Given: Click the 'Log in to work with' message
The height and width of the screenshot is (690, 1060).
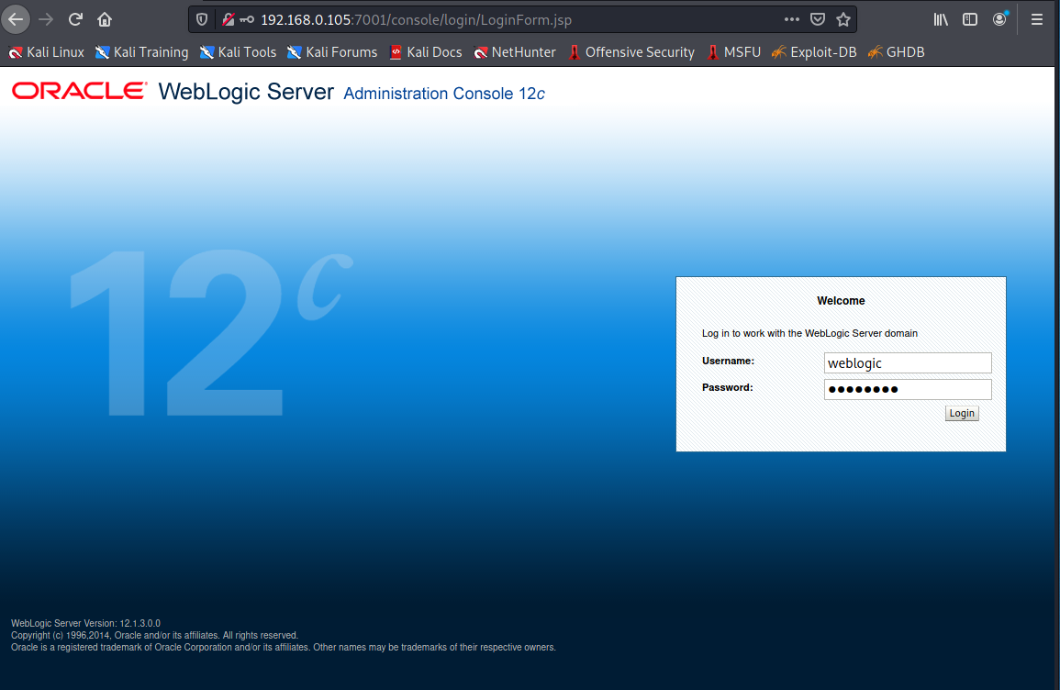Looking at the screenshot, I should click(809, 333).
